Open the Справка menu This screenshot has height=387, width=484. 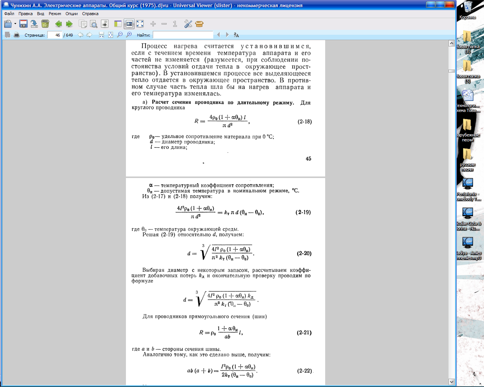point(90,14)
